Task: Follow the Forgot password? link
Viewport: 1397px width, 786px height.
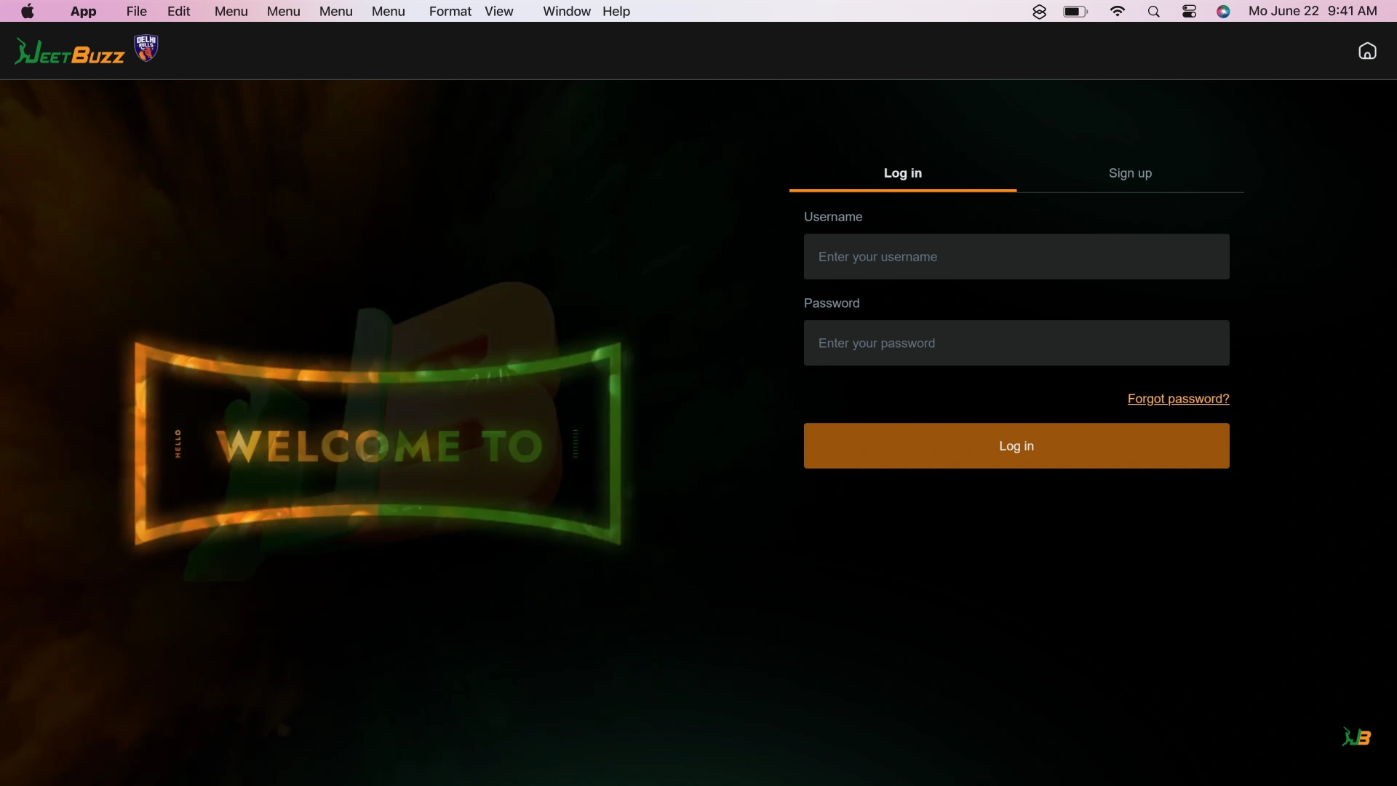Action: 1178,399
